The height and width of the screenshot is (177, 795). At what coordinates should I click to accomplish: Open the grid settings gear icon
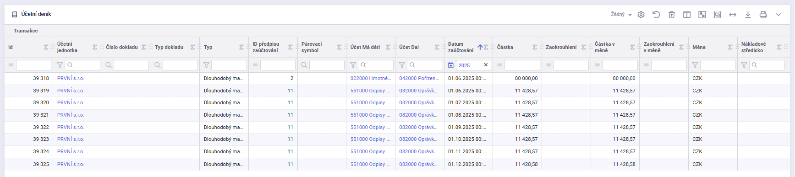(641, 15)
